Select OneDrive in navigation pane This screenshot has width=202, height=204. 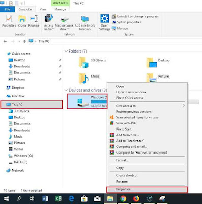point(16,96)
